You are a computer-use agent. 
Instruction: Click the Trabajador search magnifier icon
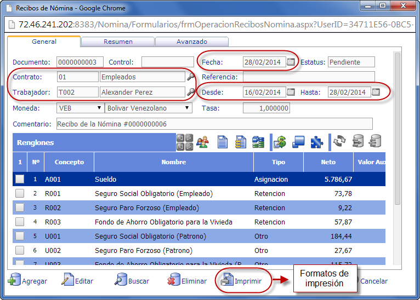tap(190, 93)
